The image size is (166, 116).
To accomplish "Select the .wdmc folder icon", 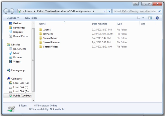I will [41, 30].
